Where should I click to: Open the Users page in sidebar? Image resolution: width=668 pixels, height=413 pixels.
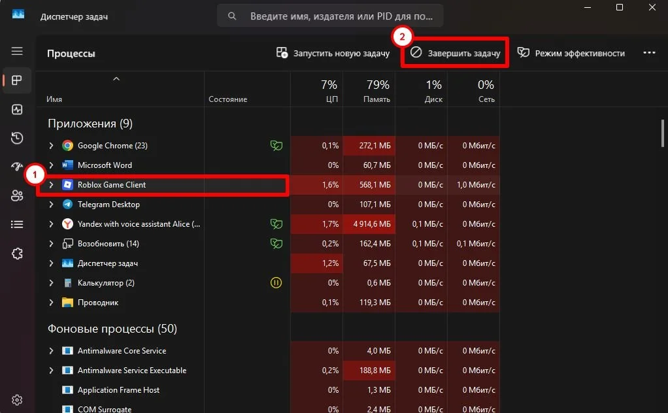coord(17,195)
